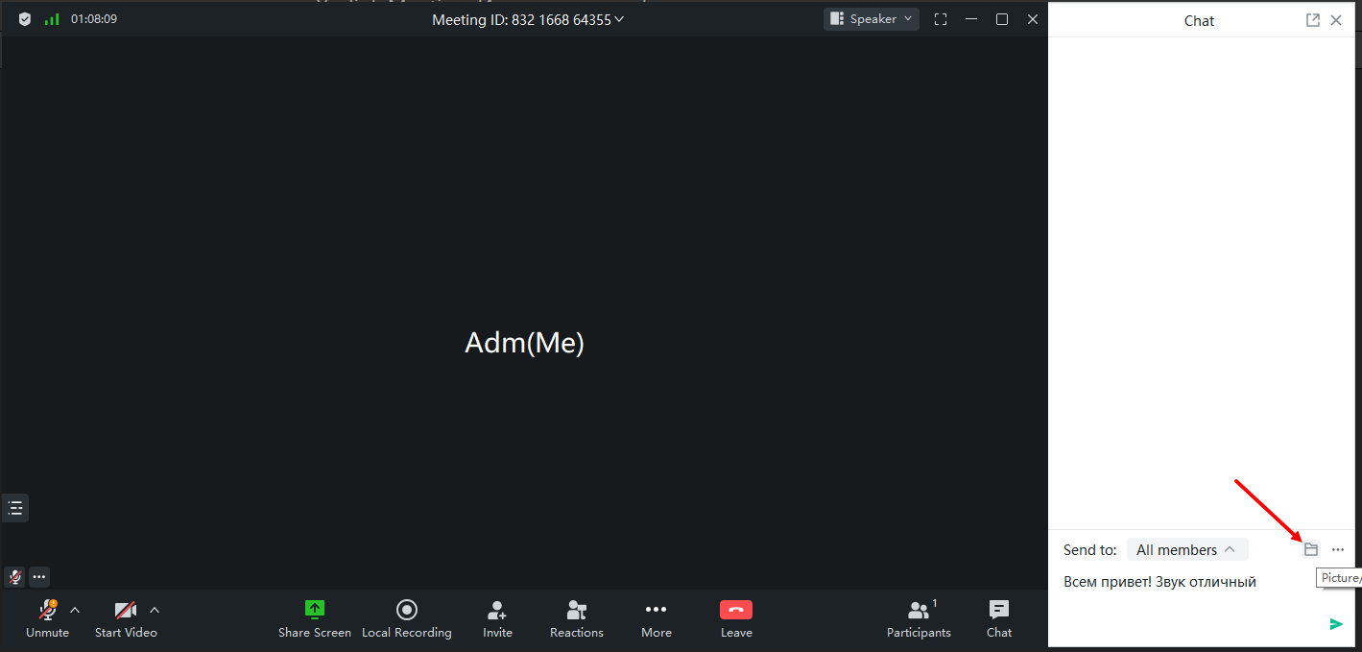Screen dimensions: 1362x652
Task: Click the Picture/file folder icon in chat
Action: coord(1311,549)
